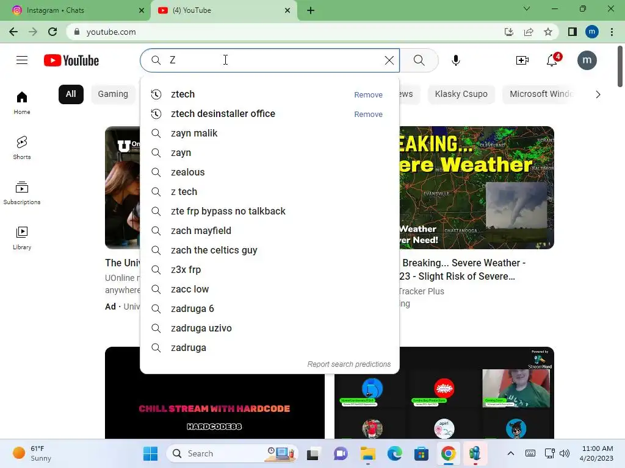Open Shorts in the sidebar

(x=22, y=147)
